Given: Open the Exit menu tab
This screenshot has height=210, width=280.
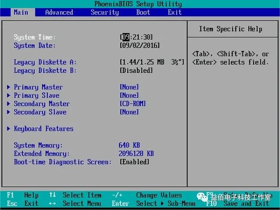Looking at the screenshot, I should click(x=174, y=13).
